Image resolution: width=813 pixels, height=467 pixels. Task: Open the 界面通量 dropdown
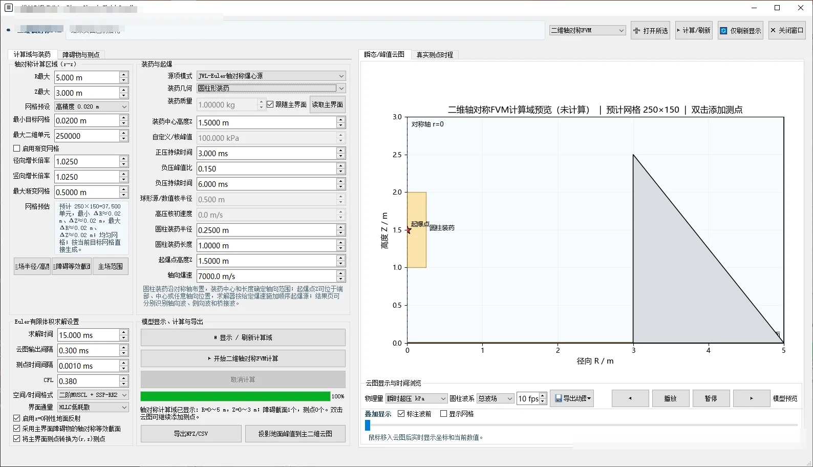[93, 407]
